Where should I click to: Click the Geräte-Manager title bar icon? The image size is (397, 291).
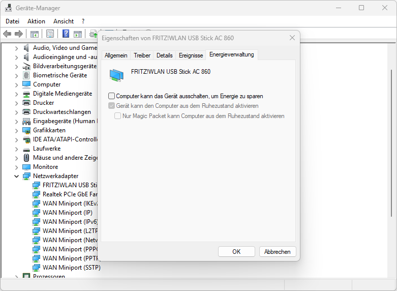coord(8,8)
